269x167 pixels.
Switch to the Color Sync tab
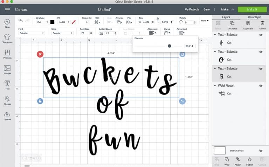click(254, 17)
